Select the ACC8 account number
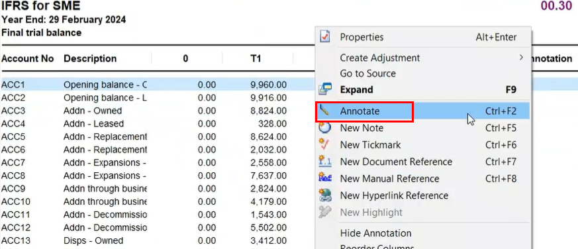 pos(13,175)
